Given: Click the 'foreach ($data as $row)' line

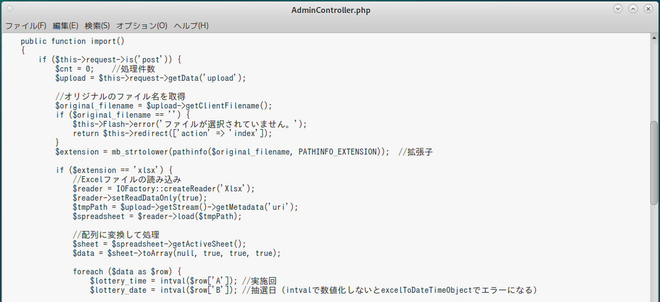Looking at the screenshot, I should (130, 272).
